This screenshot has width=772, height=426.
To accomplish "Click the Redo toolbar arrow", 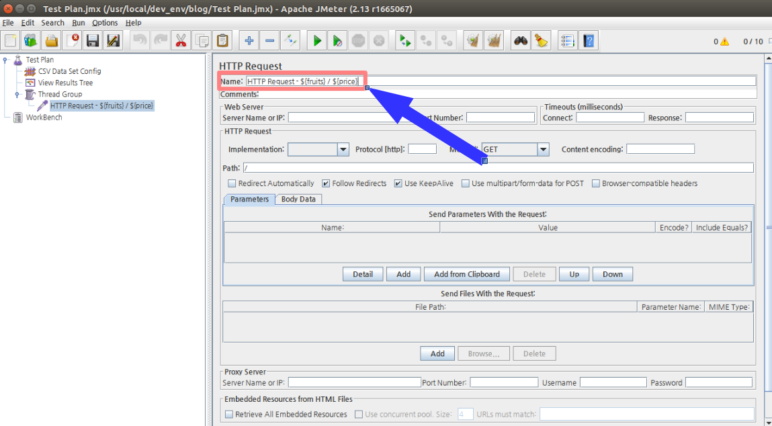I will coord(161,40).
